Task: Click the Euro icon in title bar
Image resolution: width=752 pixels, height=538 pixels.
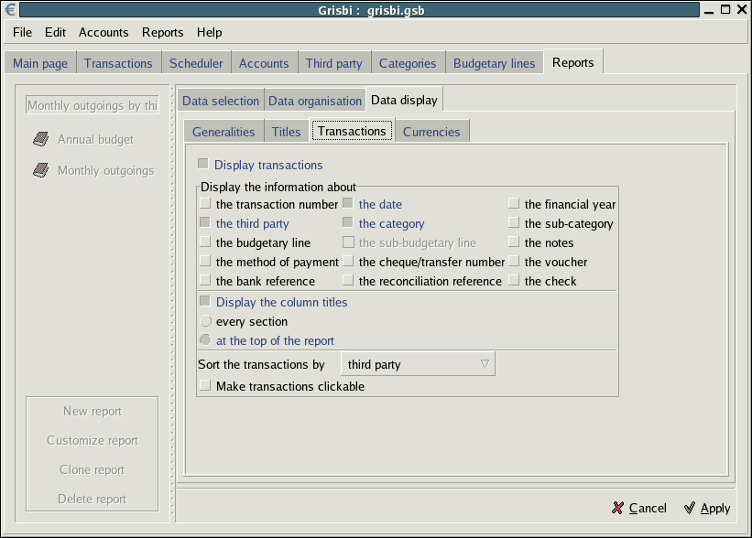Action: tap(9, 9)
